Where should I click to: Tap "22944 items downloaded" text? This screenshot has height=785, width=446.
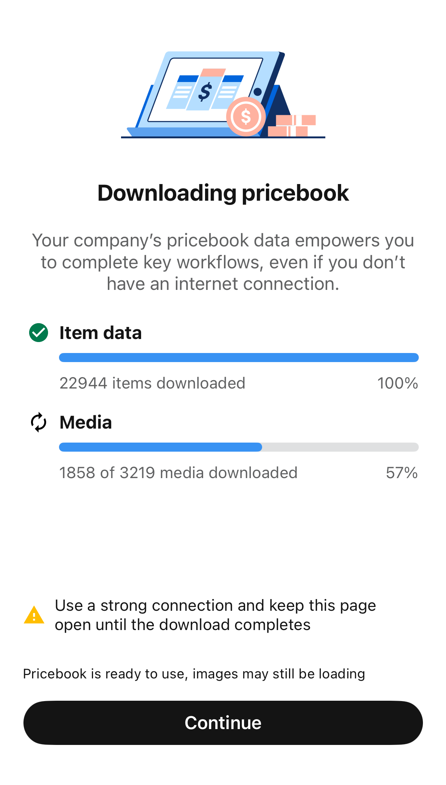(x=152, y=383)
